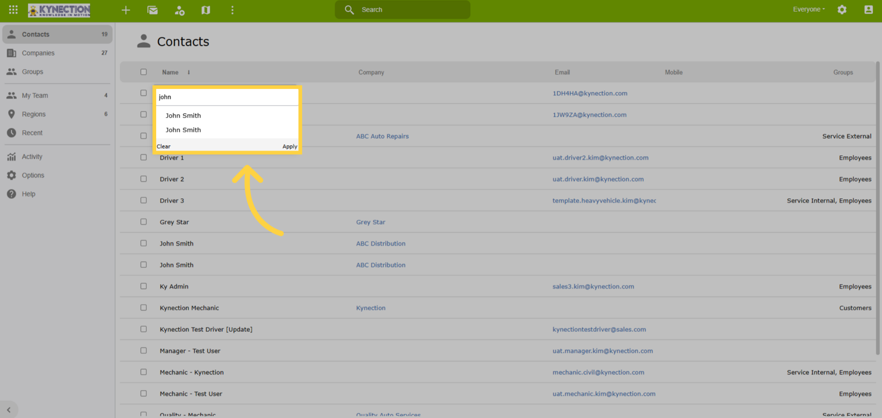Open the apps grid launcher
Viewport: 882px width, 418px height.
coord(13,10)
